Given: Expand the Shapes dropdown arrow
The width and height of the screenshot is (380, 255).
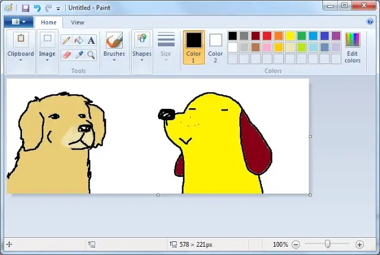Looking at the screenshot, I should click(142, 60).
